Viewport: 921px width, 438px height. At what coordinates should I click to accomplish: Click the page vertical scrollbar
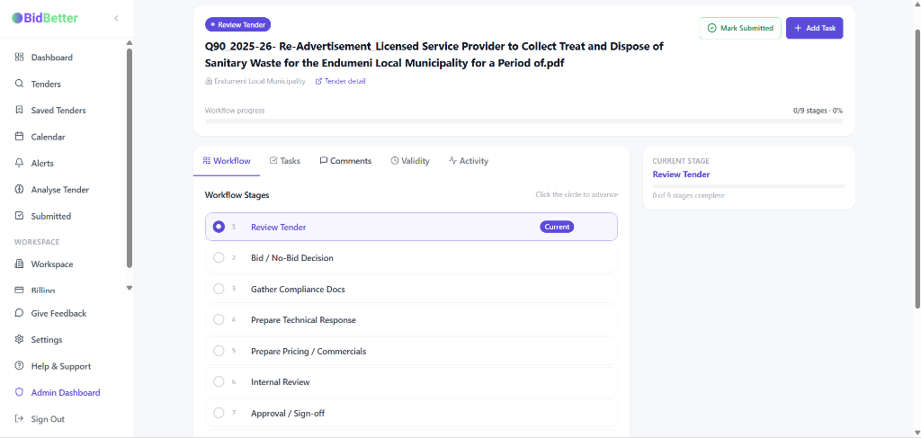[x=917, y=167]
